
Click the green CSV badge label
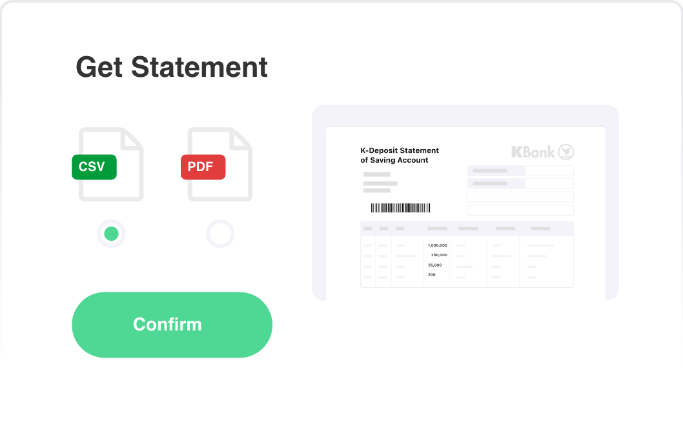pos(94,167)
